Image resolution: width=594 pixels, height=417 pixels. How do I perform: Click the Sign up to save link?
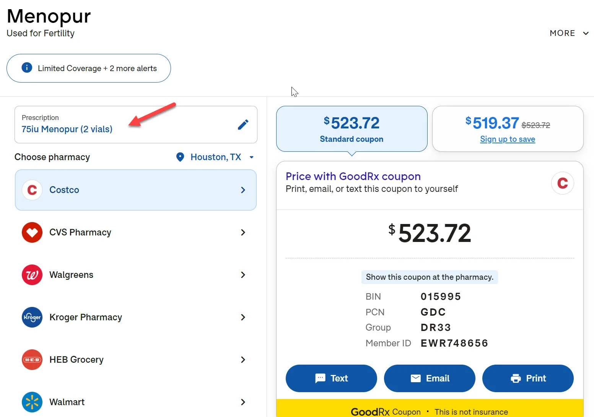[x=508, y=139]
